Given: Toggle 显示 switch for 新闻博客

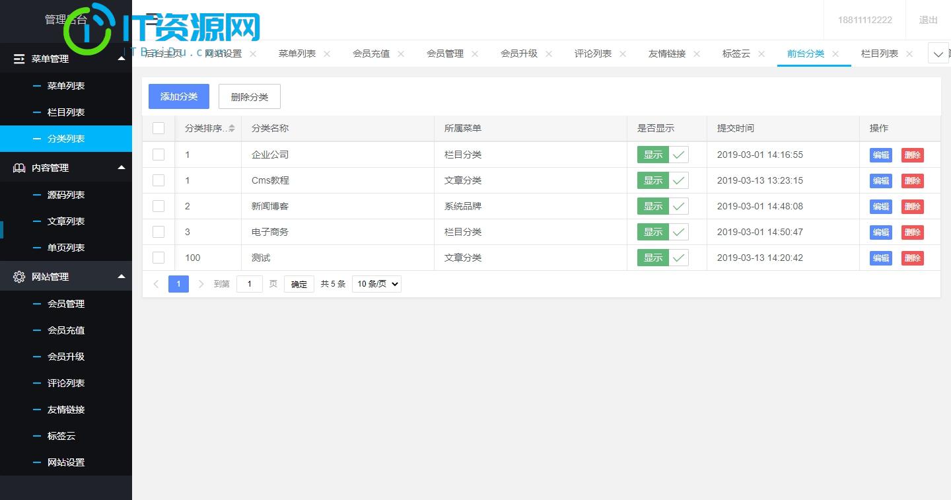Looking at the screenshot, I should (662, 206).
